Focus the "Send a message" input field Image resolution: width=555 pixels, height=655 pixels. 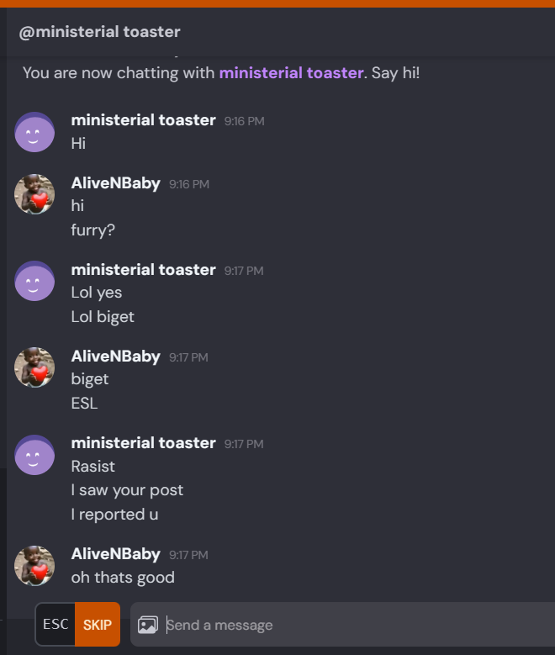tap(353, 625)
